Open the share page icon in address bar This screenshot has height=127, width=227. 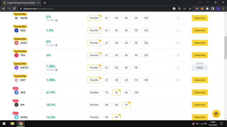(x=185, y=9)
